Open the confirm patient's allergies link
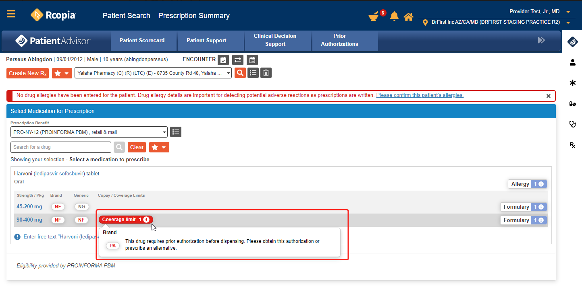Screen dimensions: 582x298 tap(420, 95)
